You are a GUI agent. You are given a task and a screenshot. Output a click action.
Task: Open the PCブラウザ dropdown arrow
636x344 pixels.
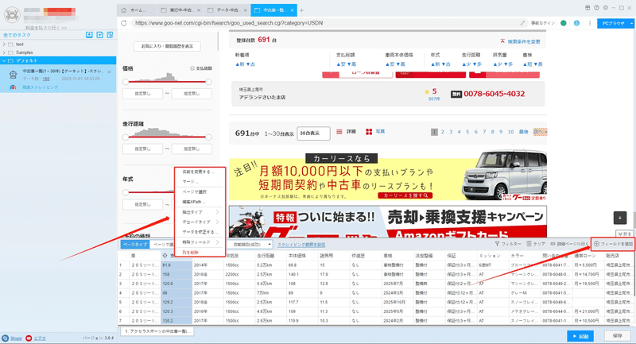click(631, 23)
